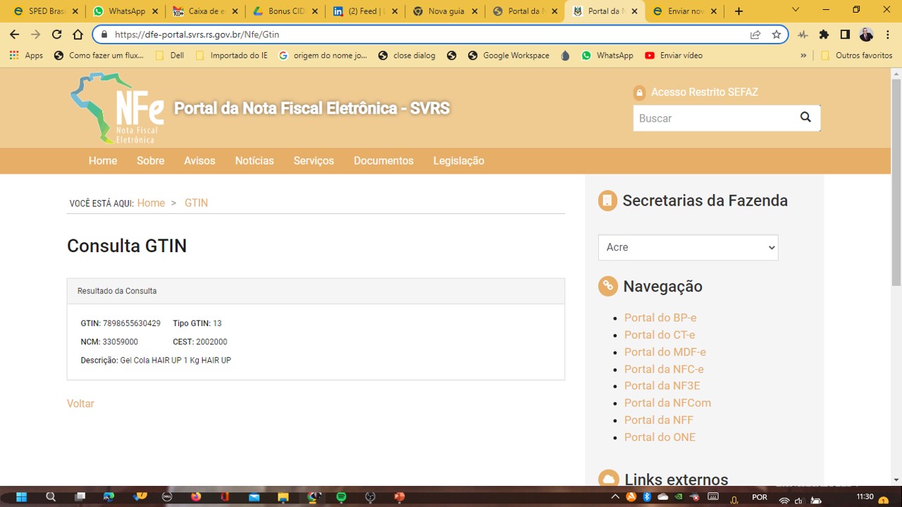Click the share page icon in address bar
Screen dimensions: 902x507
tap(755, 34)
